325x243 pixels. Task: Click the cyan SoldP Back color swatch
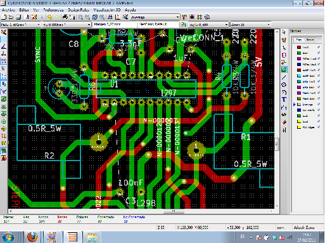[x=299, y=76]
